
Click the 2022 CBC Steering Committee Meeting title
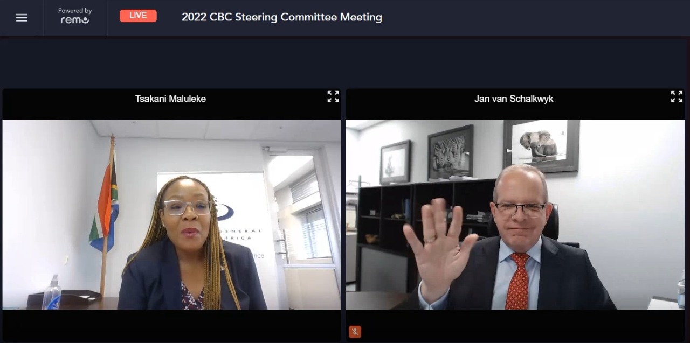click(282, 17)
